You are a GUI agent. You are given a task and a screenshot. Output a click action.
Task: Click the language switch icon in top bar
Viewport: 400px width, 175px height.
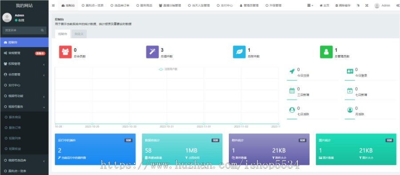[358, 5]
